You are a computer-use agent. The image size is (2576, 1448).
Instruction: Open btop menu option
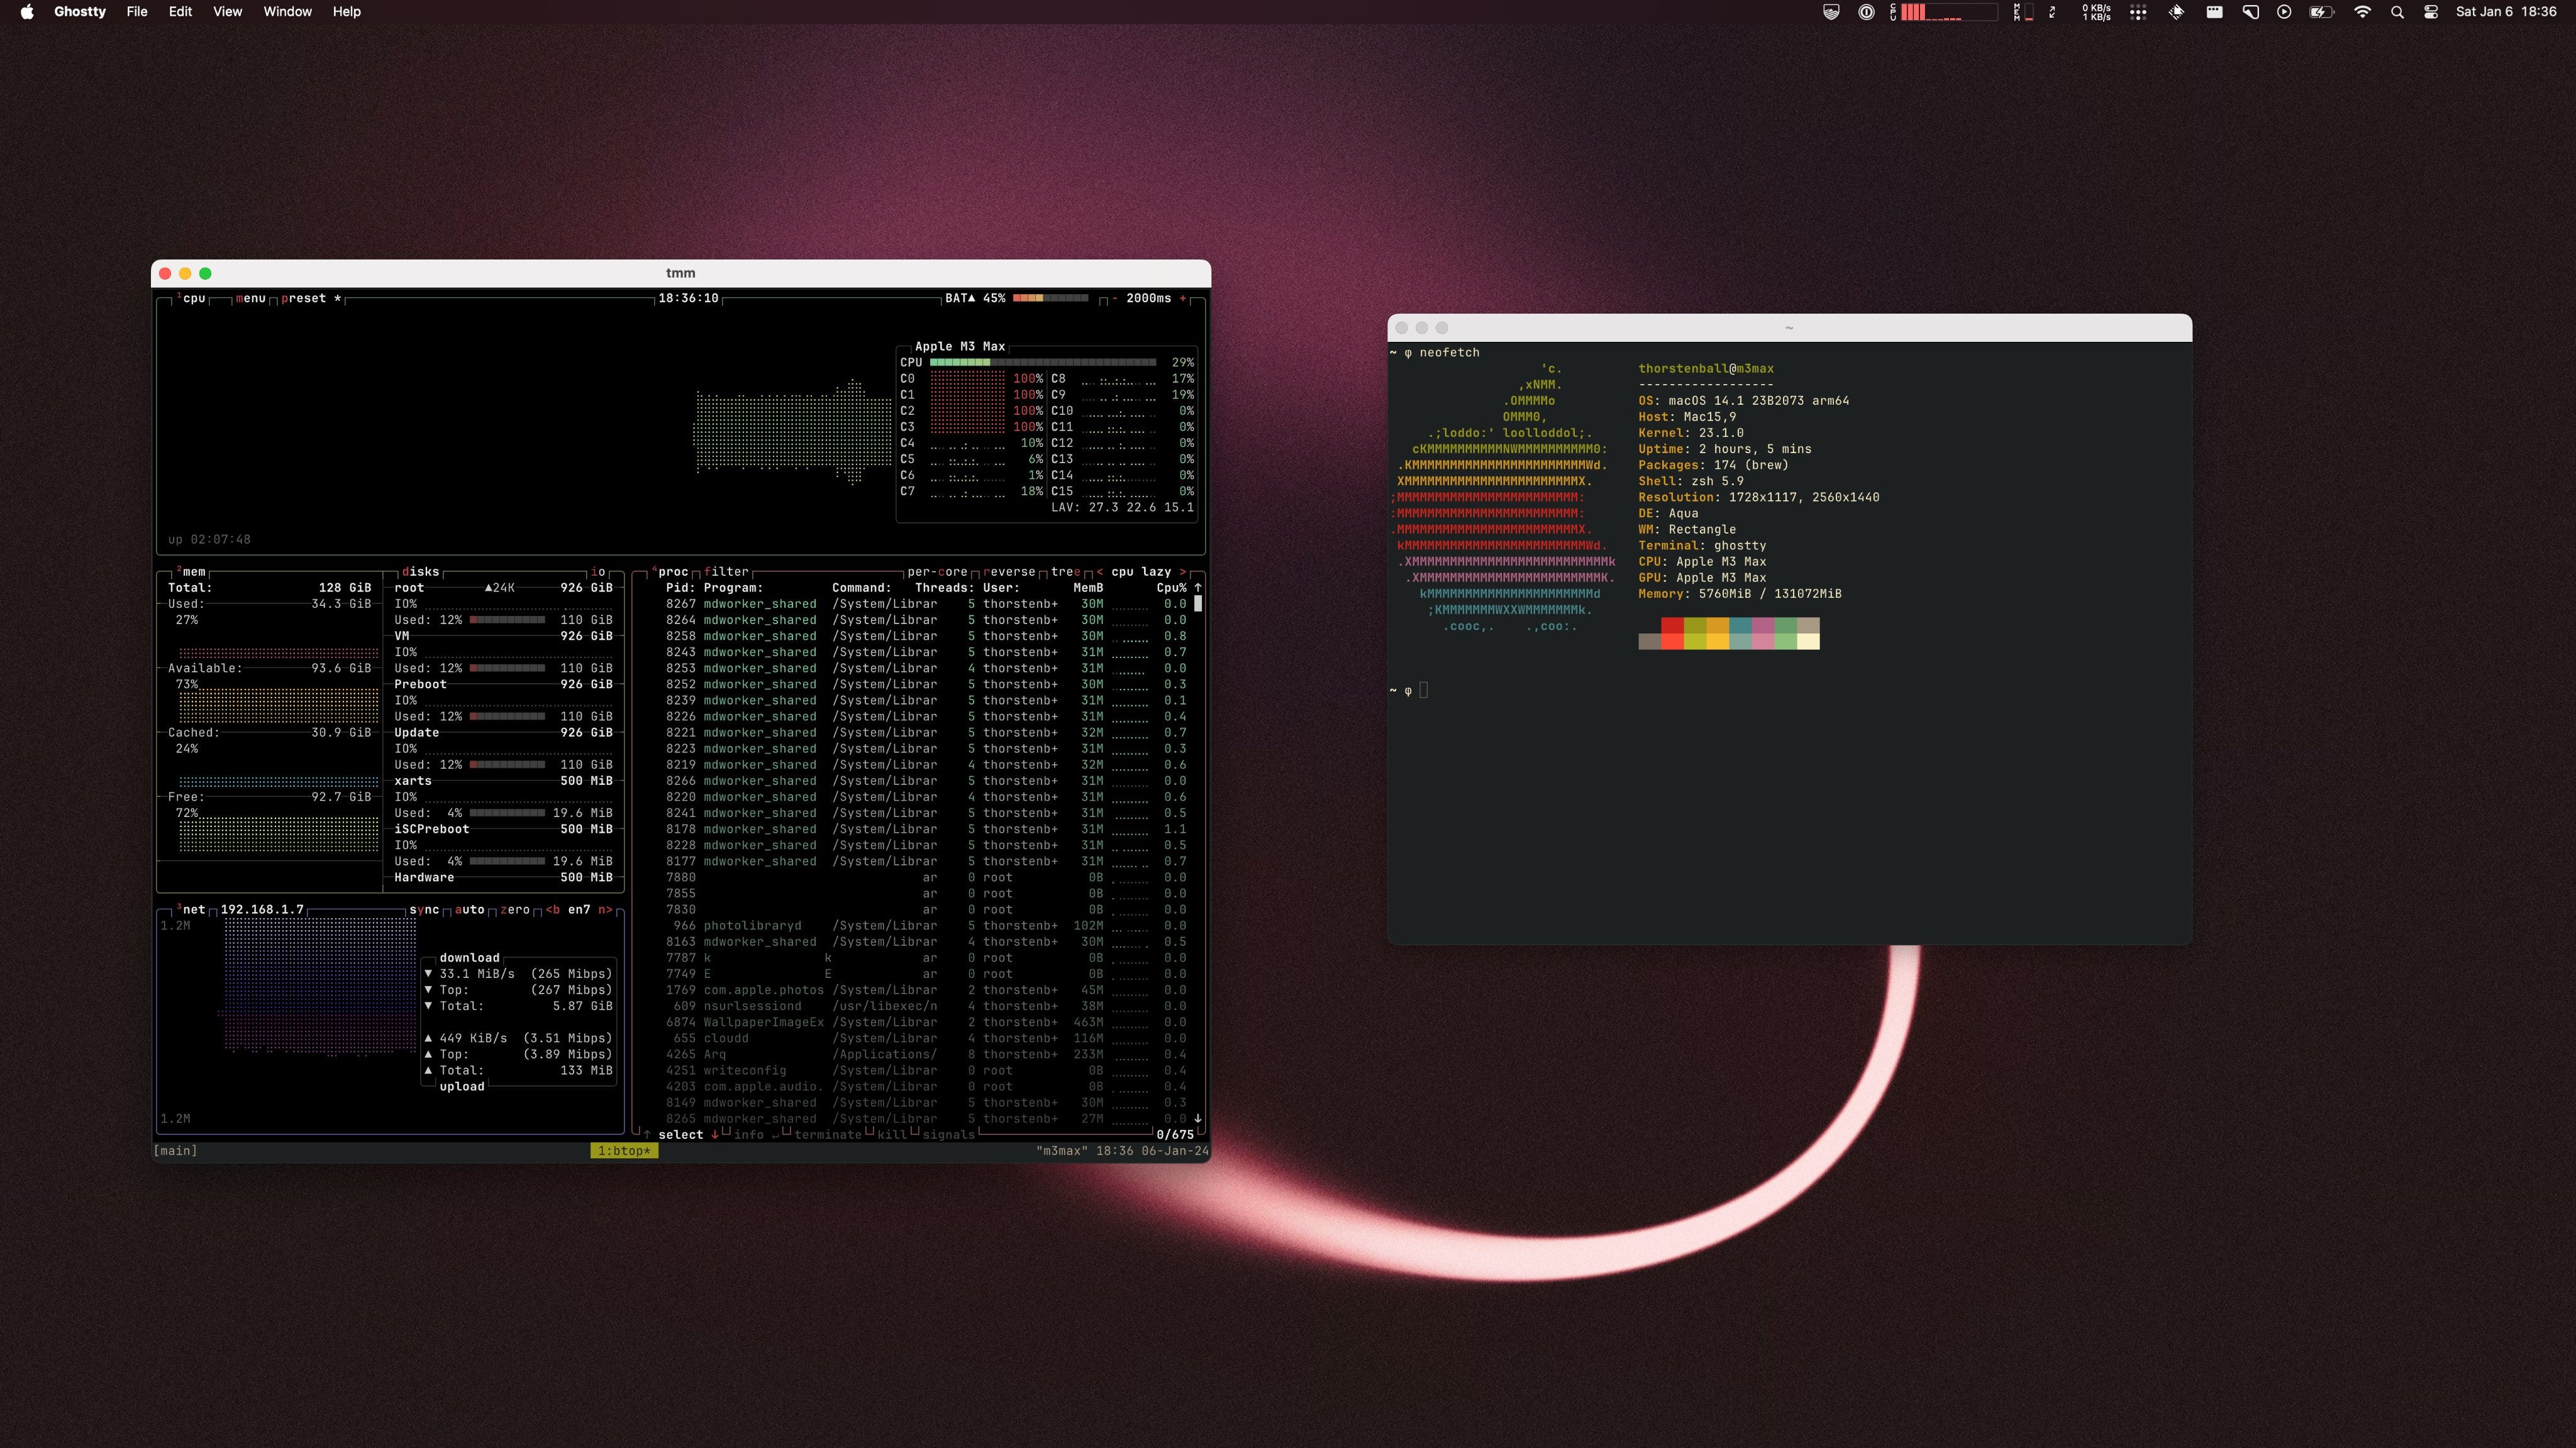(250, 298)
